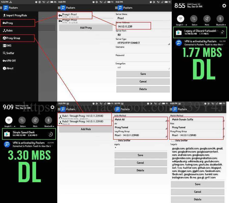Screen dimensions: 229x203
Task: Click hamburger icon above the proxy list
Action: [x=59, y=8]
